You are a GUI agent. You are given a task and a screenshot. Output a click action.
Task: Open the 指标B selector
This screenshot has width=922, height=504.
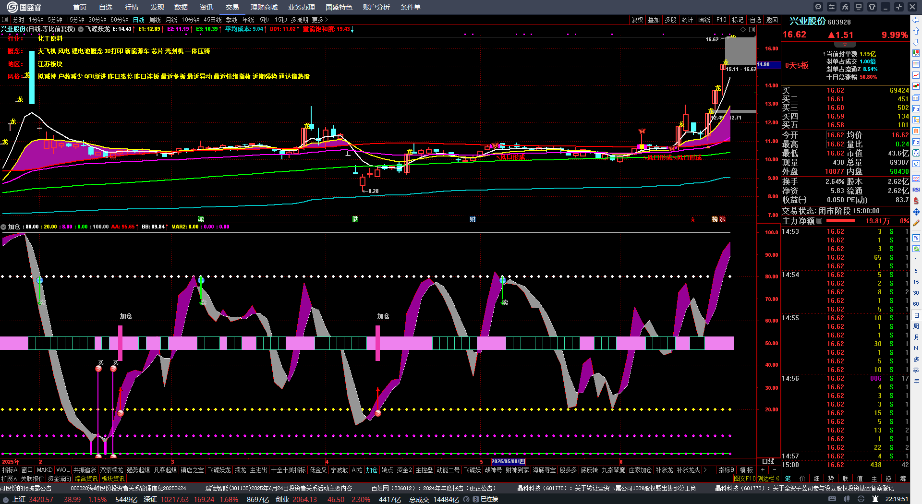coord(726,470)
